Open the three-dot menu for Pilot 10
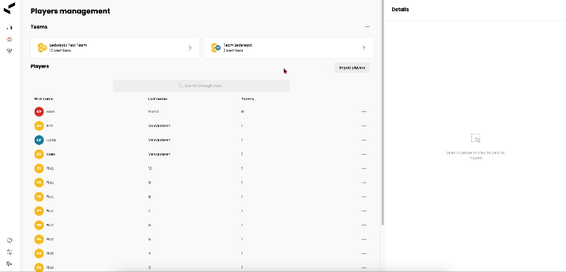This screenshot has width=566, height=272. 364,168
